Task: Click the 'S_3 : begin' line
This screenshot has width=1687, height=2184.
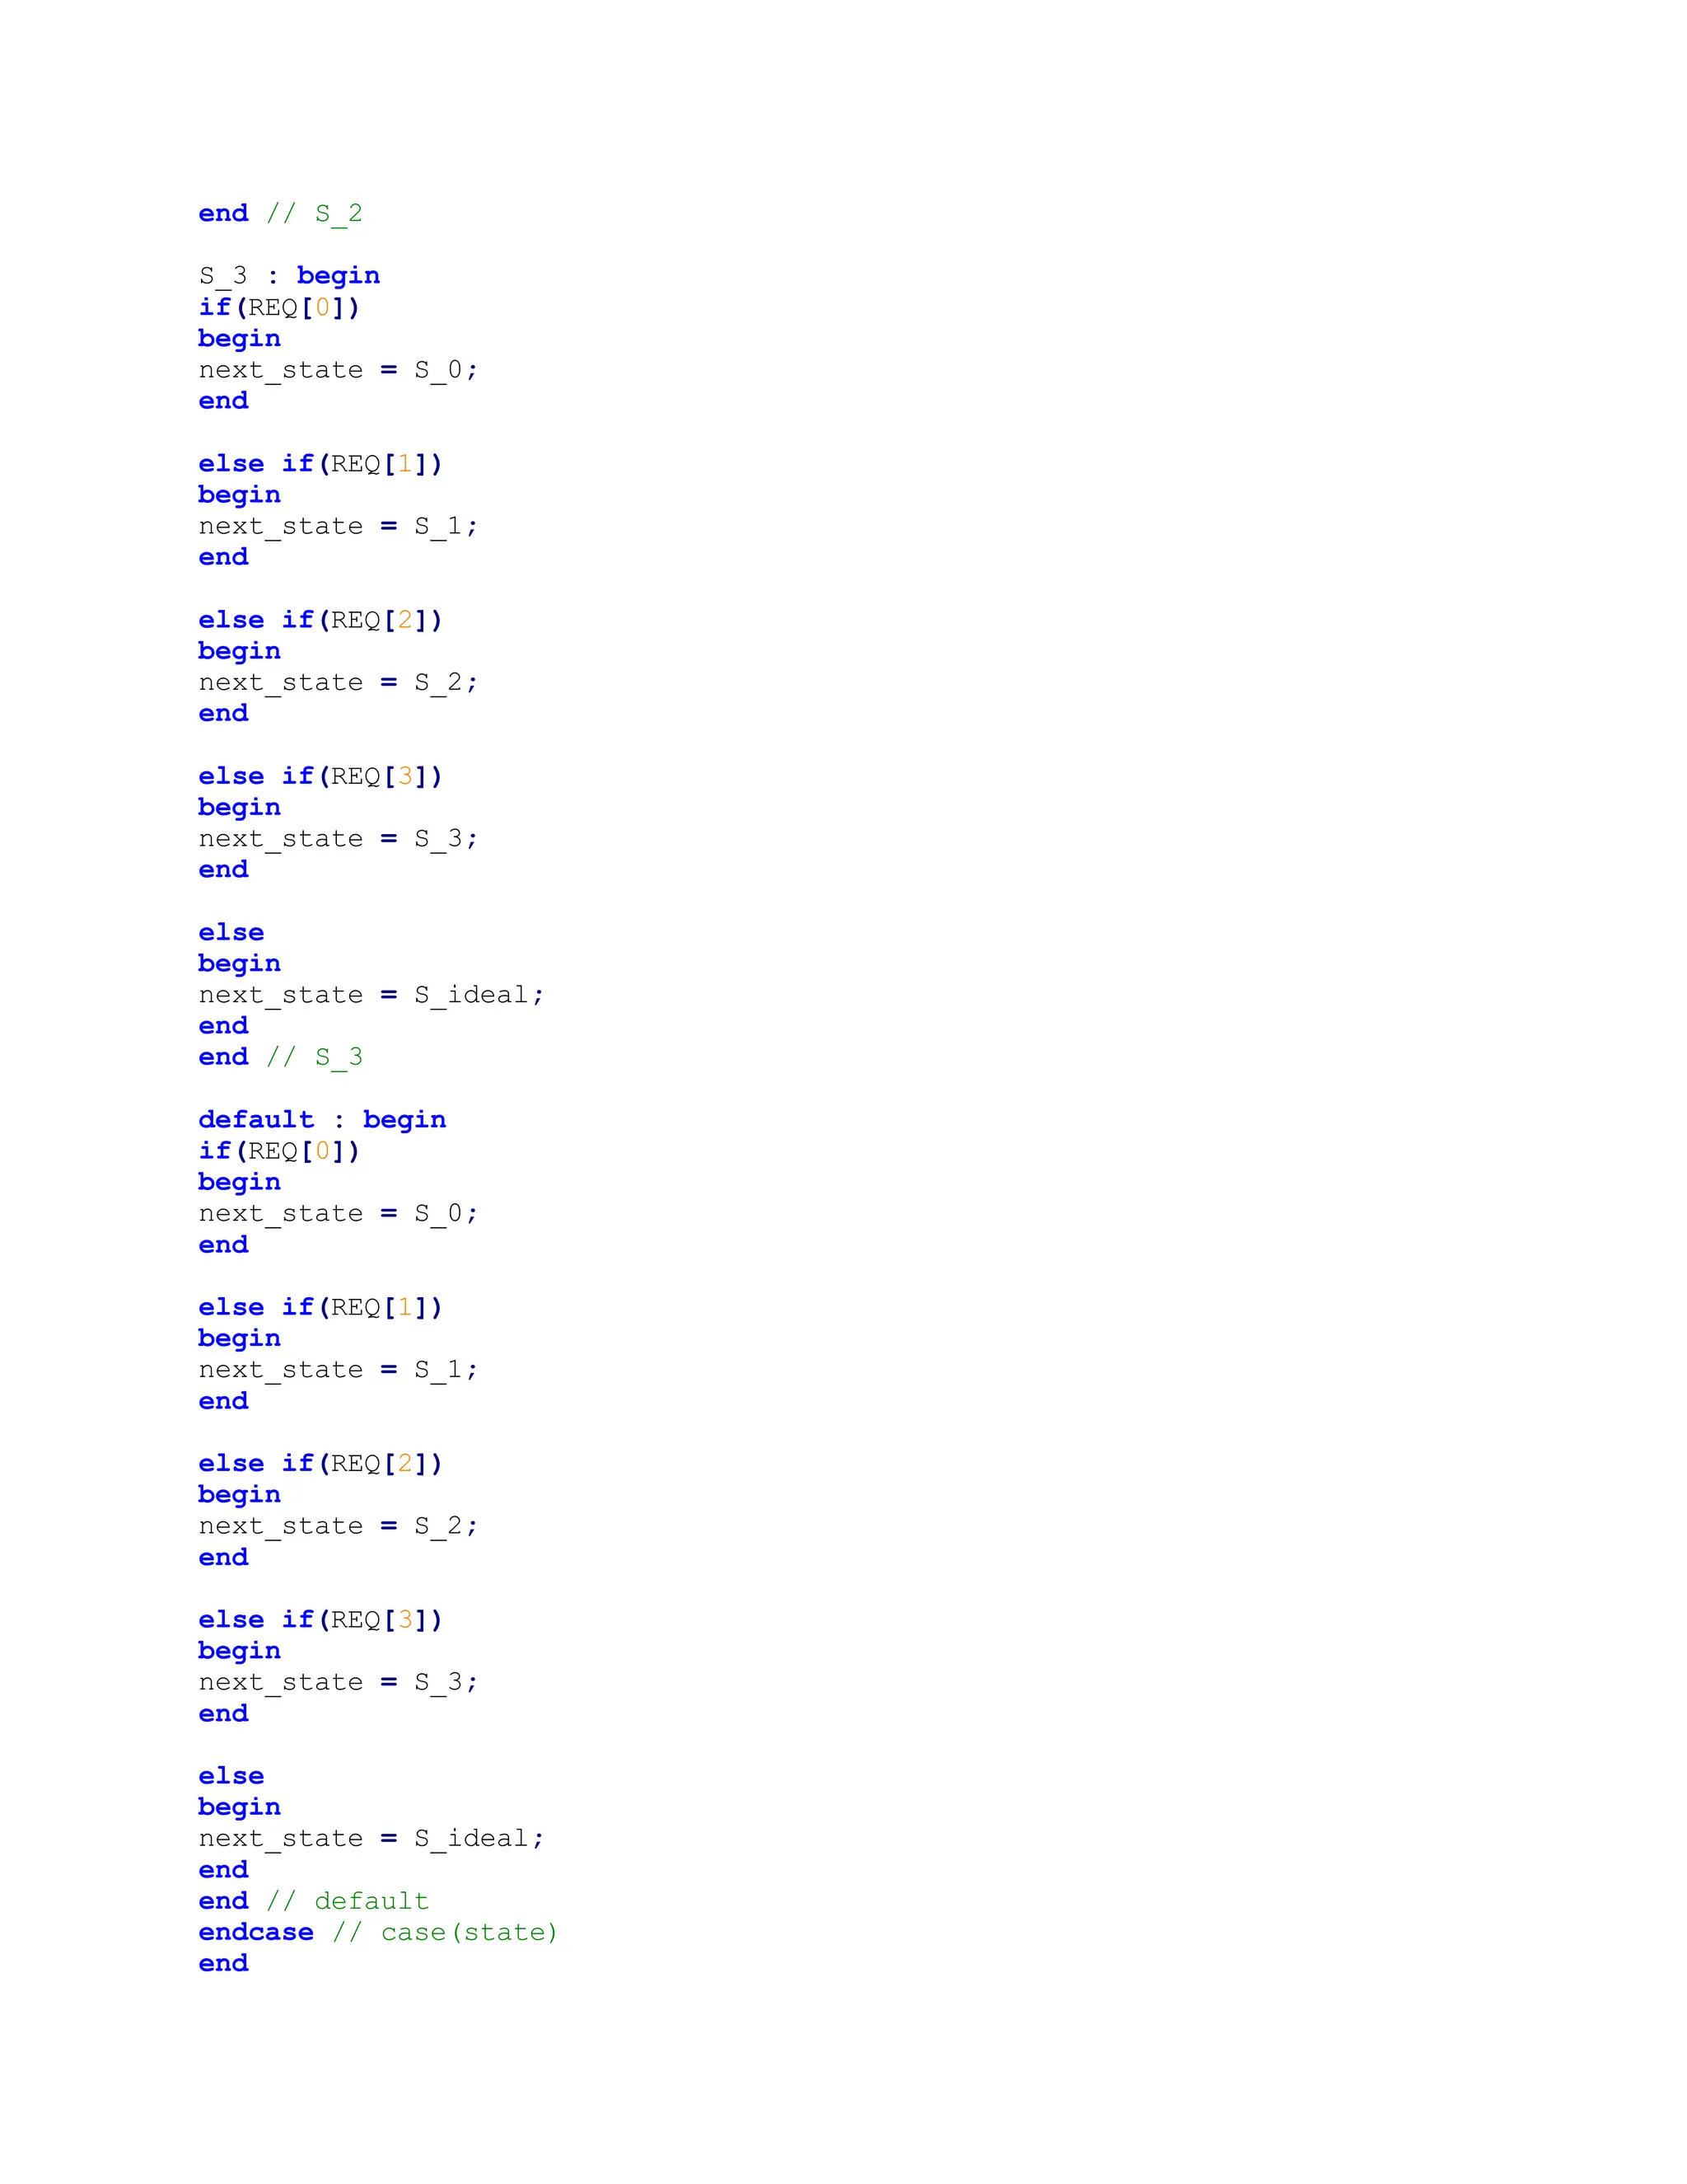Action: pos(289,275)
